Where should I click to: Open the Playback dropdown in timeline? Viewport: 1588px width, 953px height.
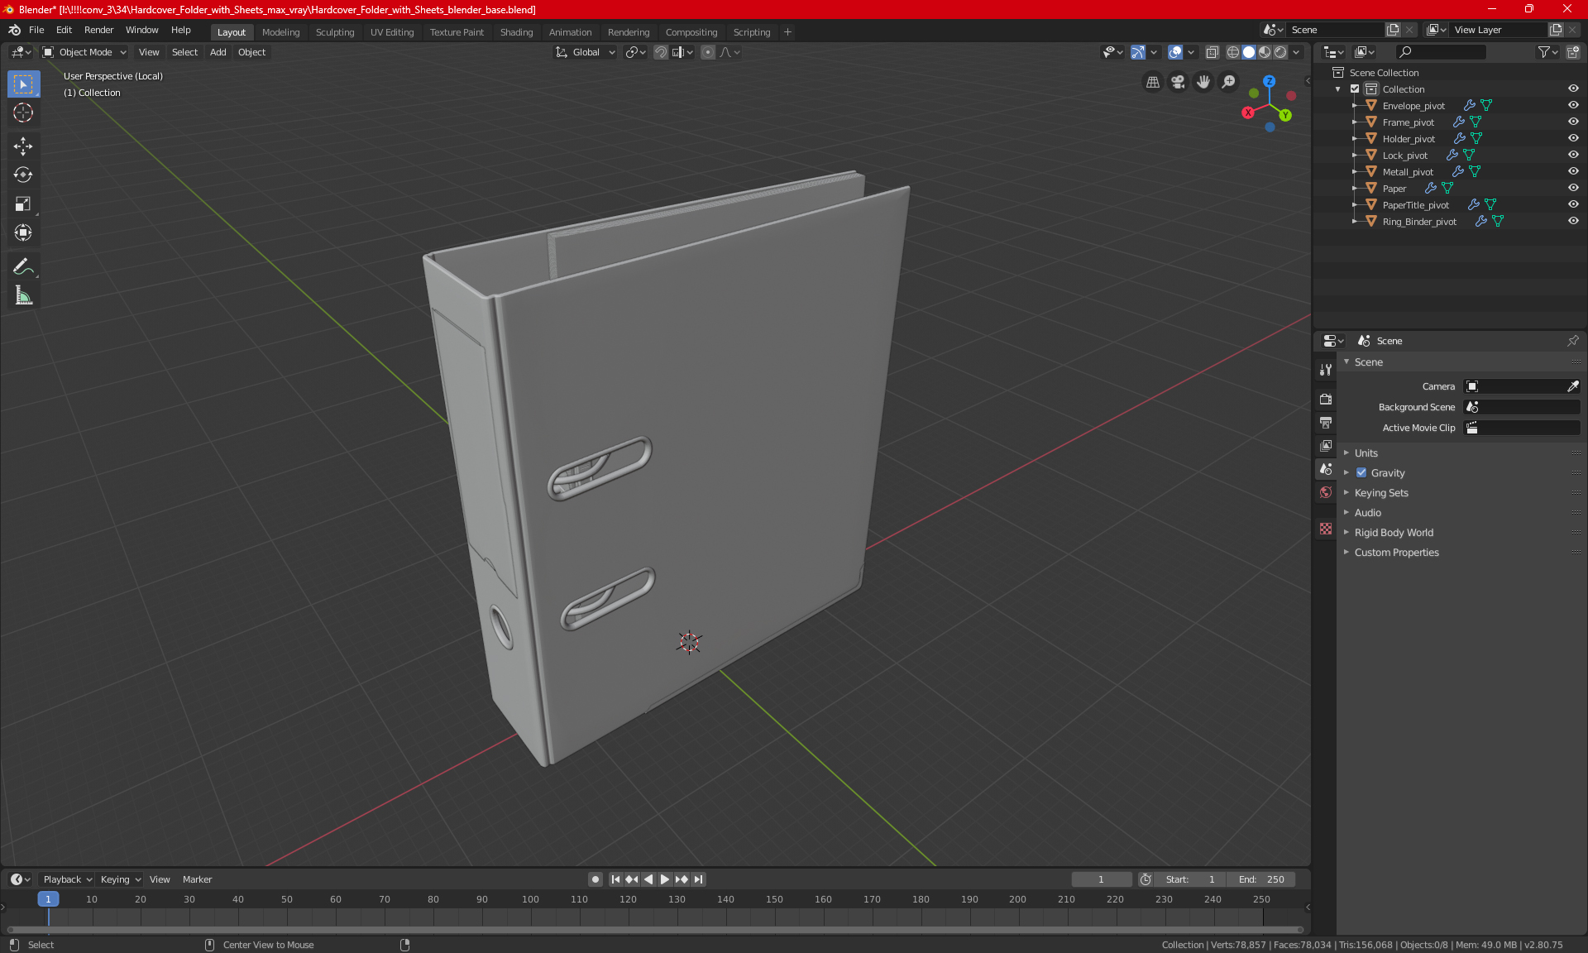coord(67,879)
